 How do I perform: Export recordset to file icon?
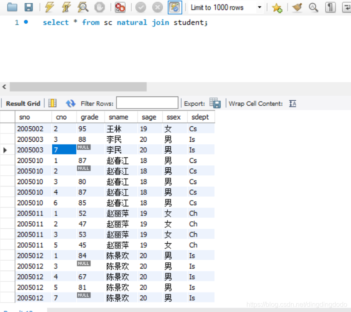pos(215,103)
